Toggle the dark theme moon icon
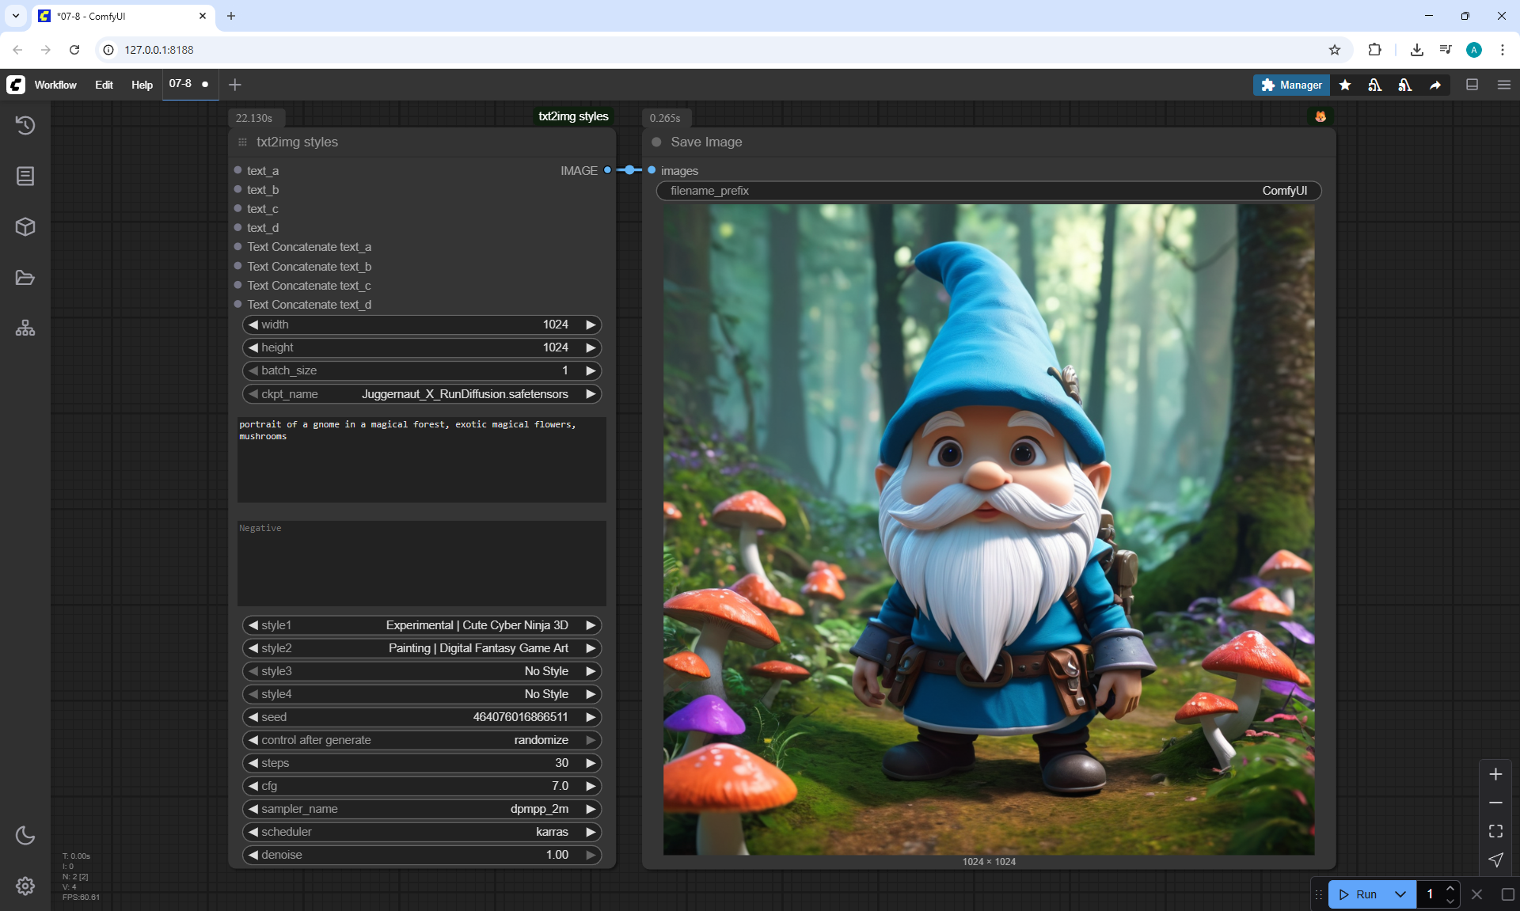The width and height of the screenshot is (1520, 911). tap(25, 835)
